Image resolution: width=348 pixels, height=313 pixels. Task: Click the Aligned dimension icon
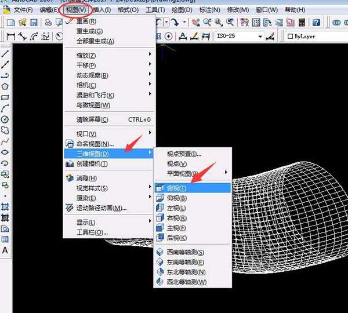22,36
